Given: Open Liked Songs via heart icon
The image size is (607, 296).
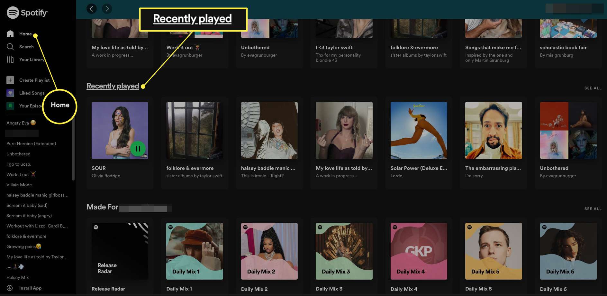Looking at the screenshot, I should click(x=10, y=93).
